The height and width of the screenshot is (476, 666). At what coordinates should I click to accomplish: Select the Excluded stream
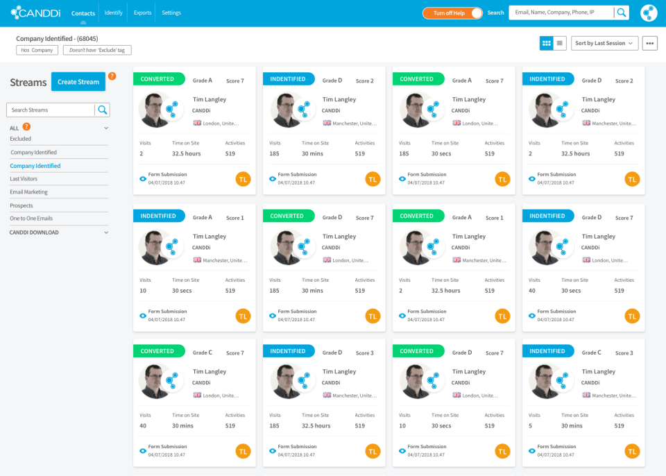20,139
